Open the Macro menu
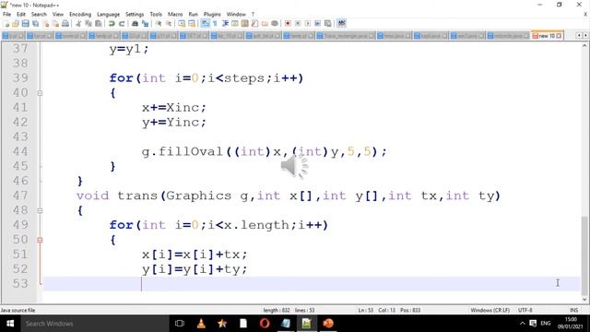 click(175, 15)
